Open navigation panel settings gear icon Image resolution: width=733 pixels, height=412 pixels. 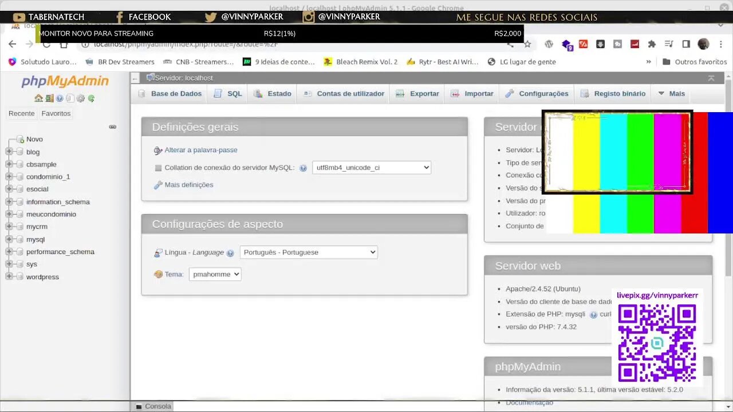pos(81,98)
